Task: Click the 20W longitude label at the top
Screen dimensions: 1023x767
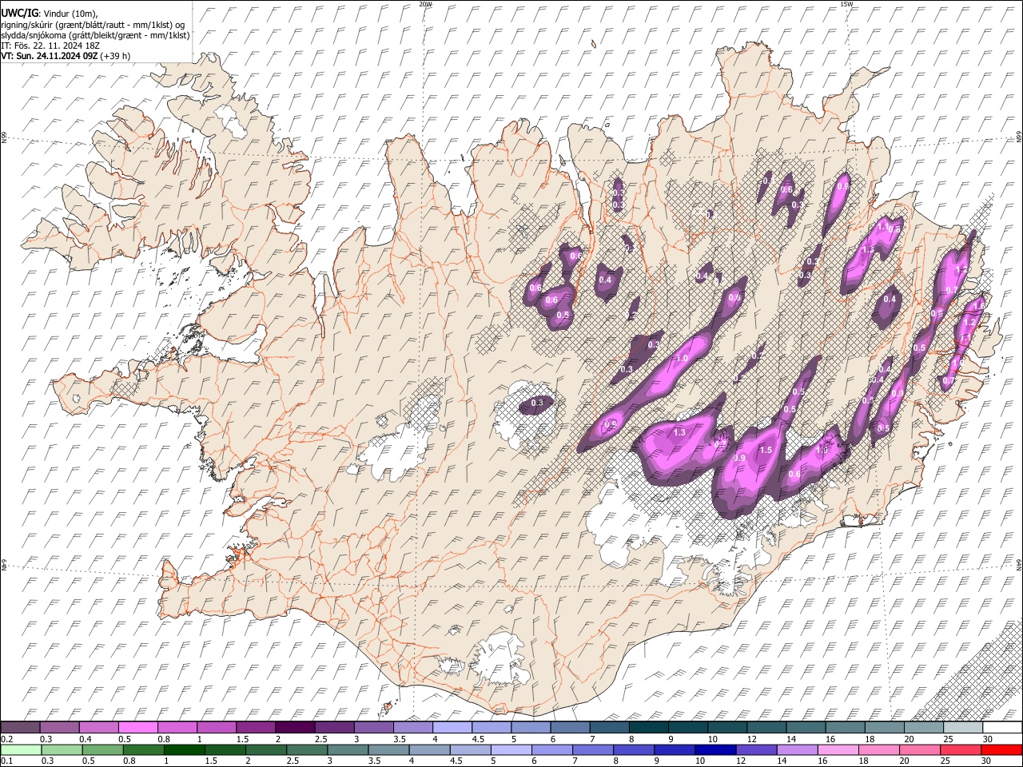Action: click(425, 4)
